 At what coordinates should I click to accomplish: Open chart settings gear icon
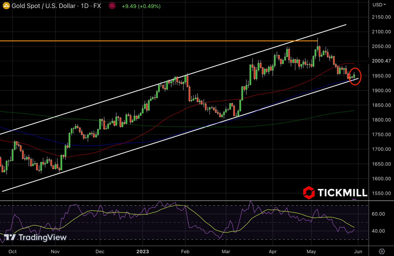(382, 251)
